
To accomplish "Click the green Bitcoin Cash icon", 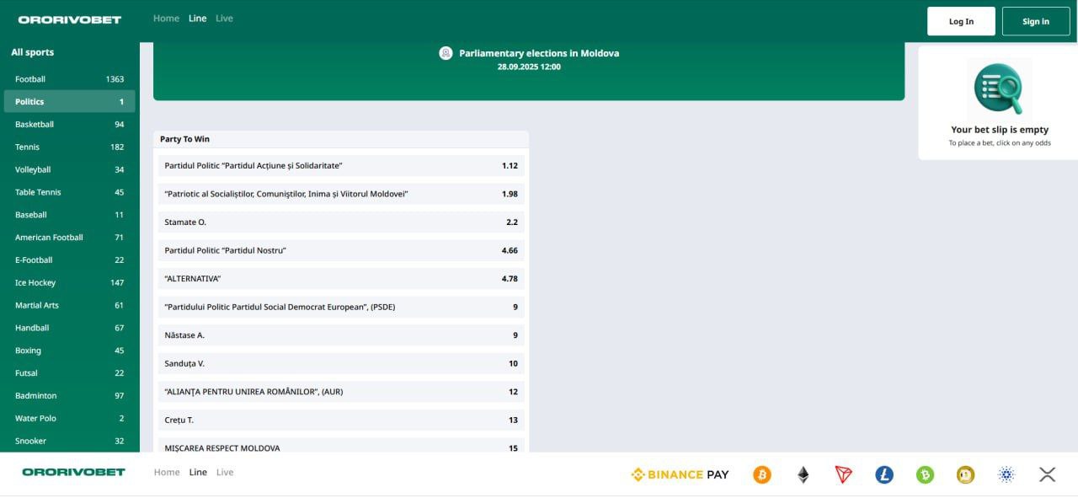I will 926,474.
